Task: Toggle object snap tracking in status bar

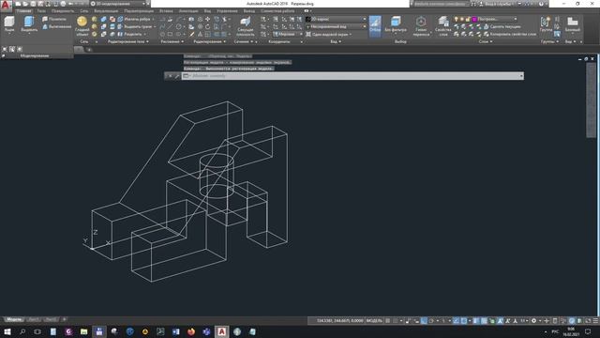Action: point(456,321)
